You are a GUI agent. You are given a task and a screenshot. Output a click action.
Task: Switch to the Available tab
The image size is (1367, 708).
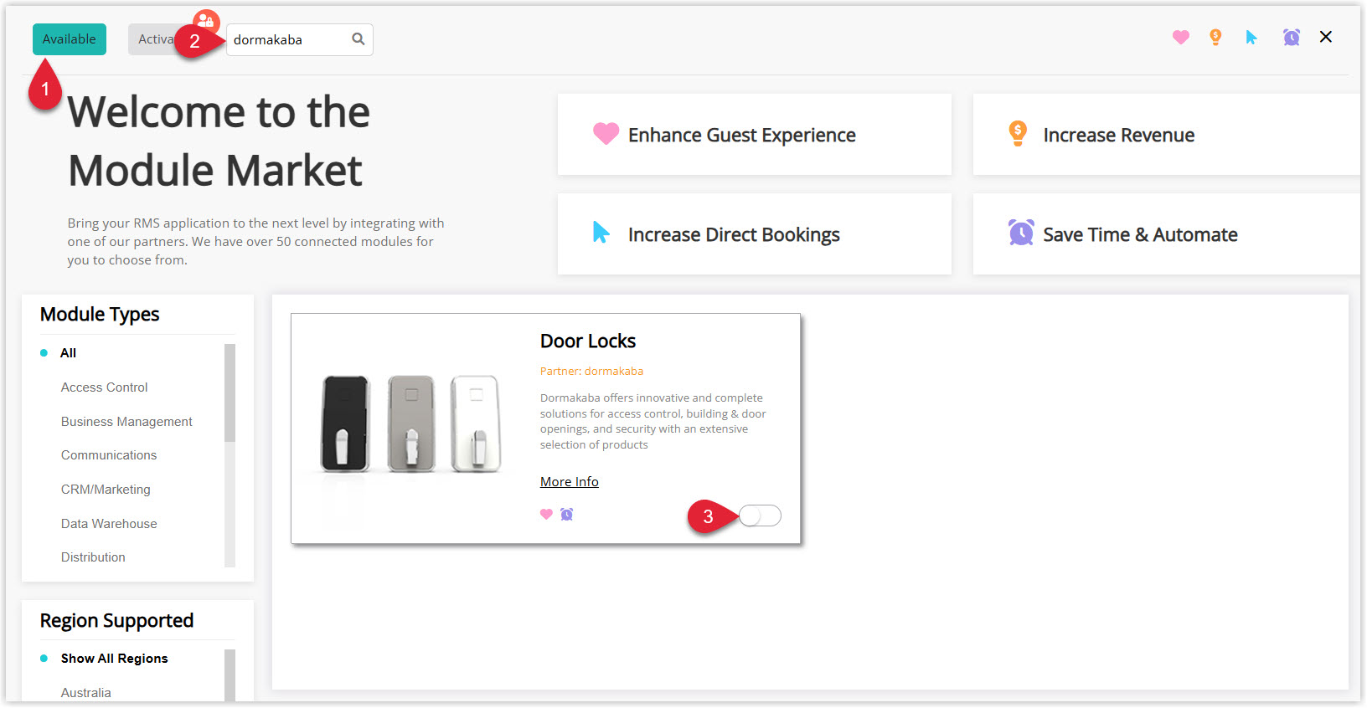click(x=70, y=39)
